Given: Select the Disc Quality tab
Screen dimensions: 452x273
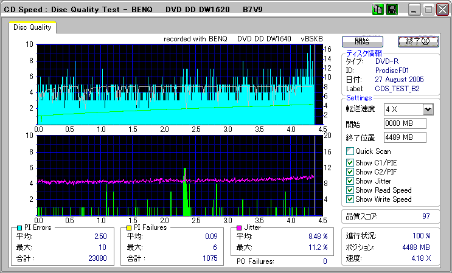Looking at the screenshot, I should point(32,27).
